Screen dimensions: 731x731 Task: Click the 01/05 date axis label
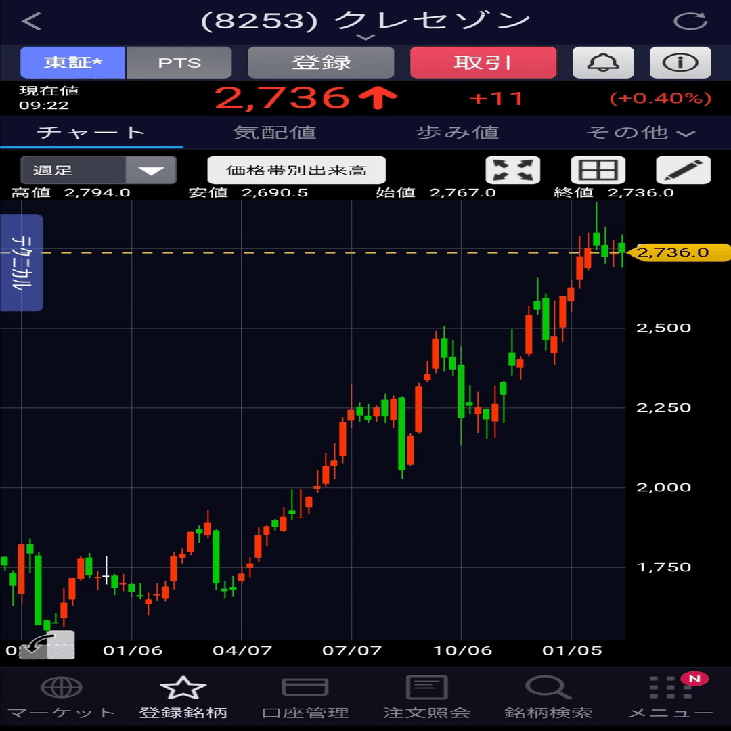pos(572,650)
